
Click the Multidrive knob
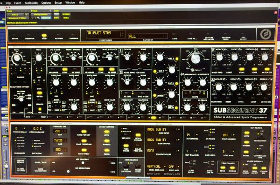click(x=203, y=83)
